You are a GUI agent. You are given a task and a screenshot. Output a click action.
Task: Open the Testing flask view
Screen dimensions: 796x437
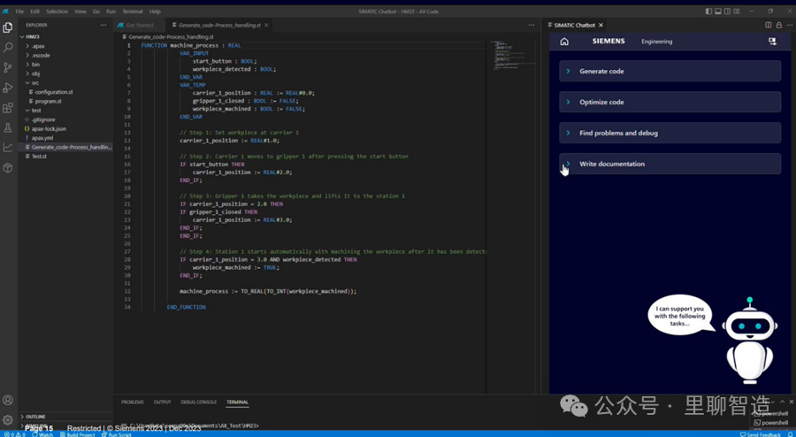(x=8, y=128)
